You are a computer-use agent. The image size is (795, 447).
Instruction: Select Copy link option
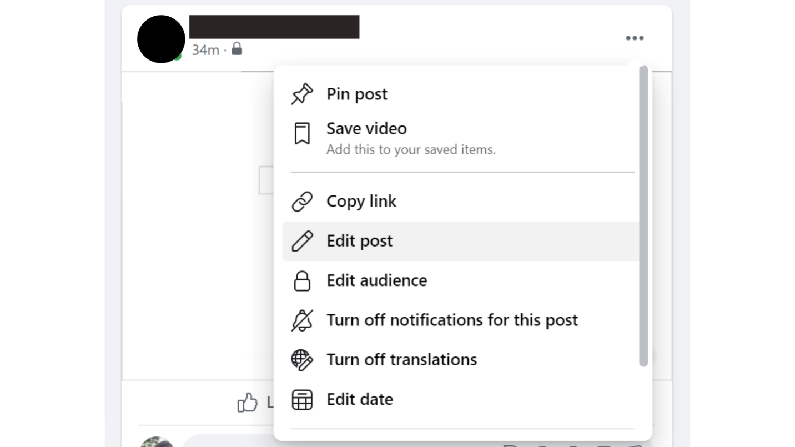point(361,202)
